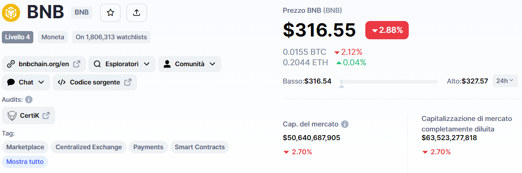522x173 pixels.
Task: Open the Chat dropdown
Action: (x=26, y=82)
